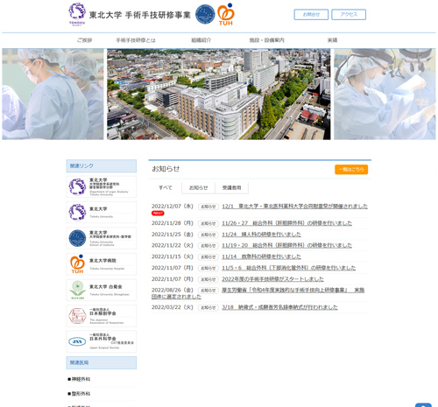The height and width of the screenshot is (407, 438).
Task: Click the お知らせ tag on the 2022/11/28 row
Action: pyautogui.click(x=208, y=223)
